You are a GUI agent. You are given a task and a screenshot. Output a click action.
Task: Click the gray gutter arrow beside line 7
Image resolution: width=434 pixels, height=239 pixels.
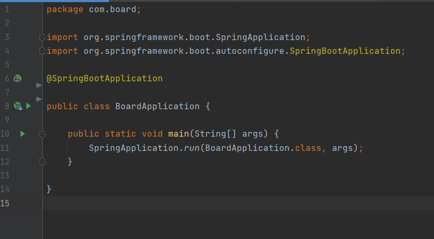pyautogui.click(x=39, y=99)
